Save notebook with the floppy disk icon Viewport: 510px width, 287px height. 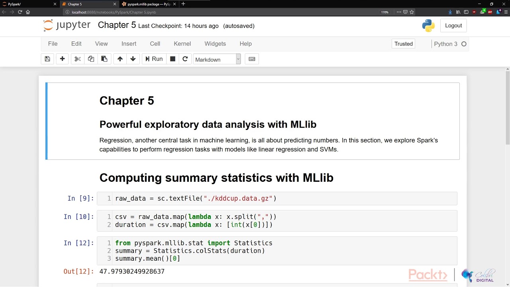pos(47,59)
